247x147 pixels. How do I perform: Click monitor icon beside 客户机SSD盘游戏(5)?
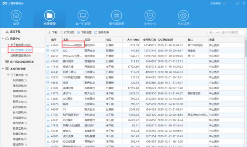pyautogui.click(x=7, y=62)
